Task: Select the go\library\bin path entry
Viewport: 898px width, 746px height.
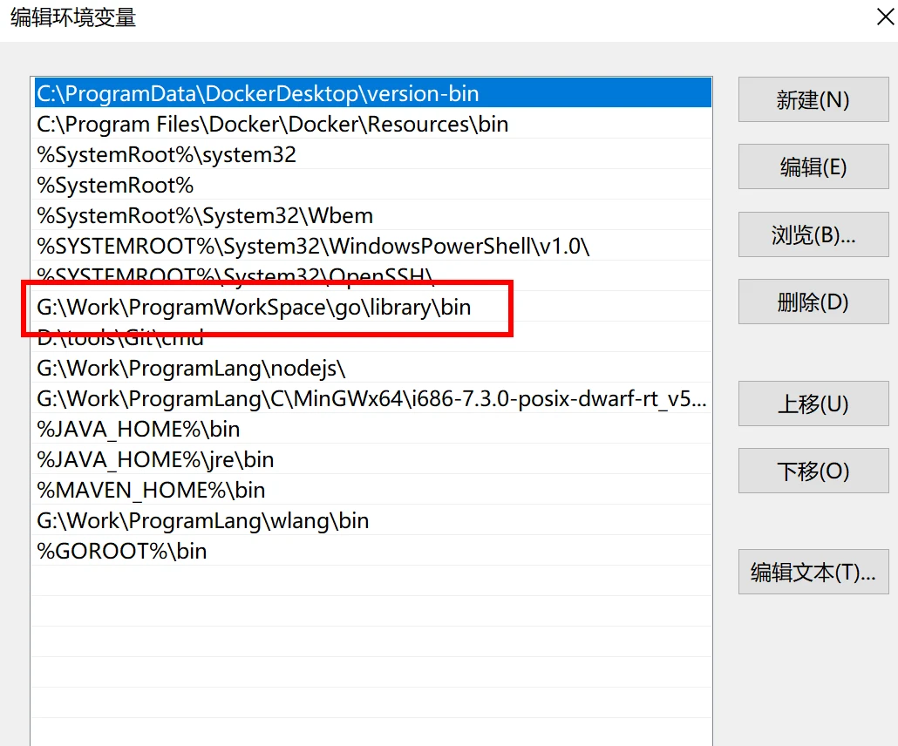Action: (254, 308)
